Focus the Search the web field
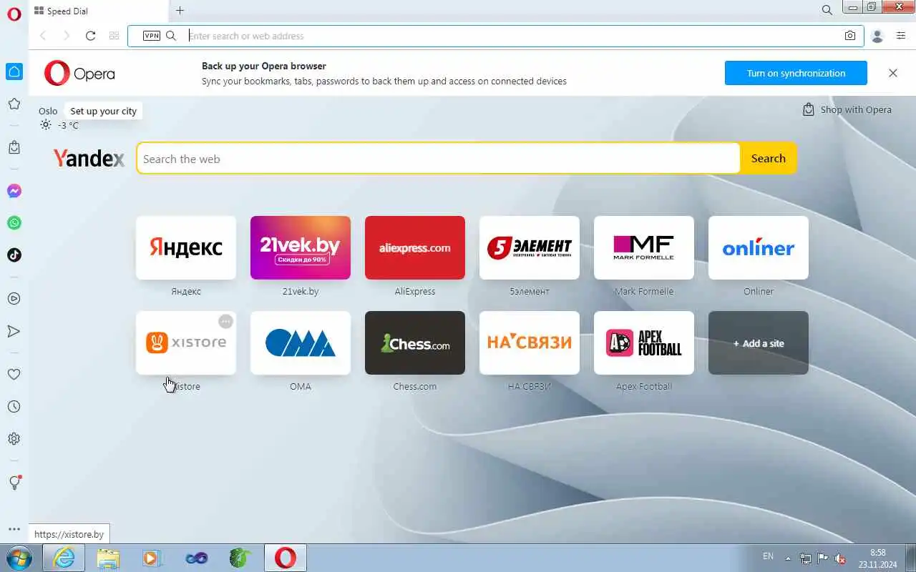Screen dimensions: 916x572 439,159
